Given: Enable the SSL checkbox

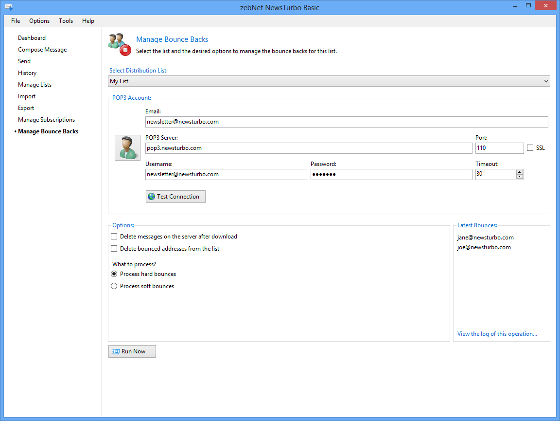Looking at the screenshot, I should tap(530, 148).
